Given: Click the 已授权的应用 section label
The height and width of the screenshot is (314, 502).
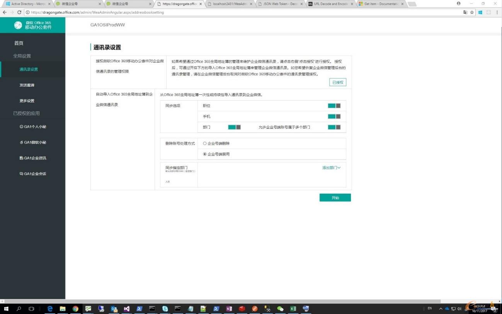Looking at the screenshot, I should [x=26, y=114].
